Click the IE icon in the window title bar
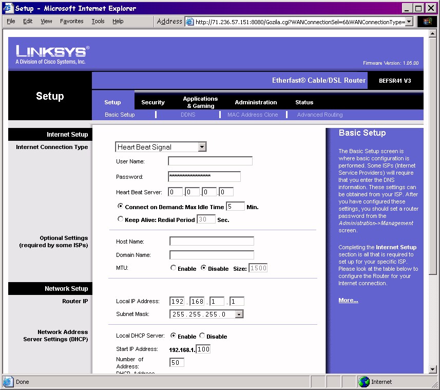 [8, 8]
